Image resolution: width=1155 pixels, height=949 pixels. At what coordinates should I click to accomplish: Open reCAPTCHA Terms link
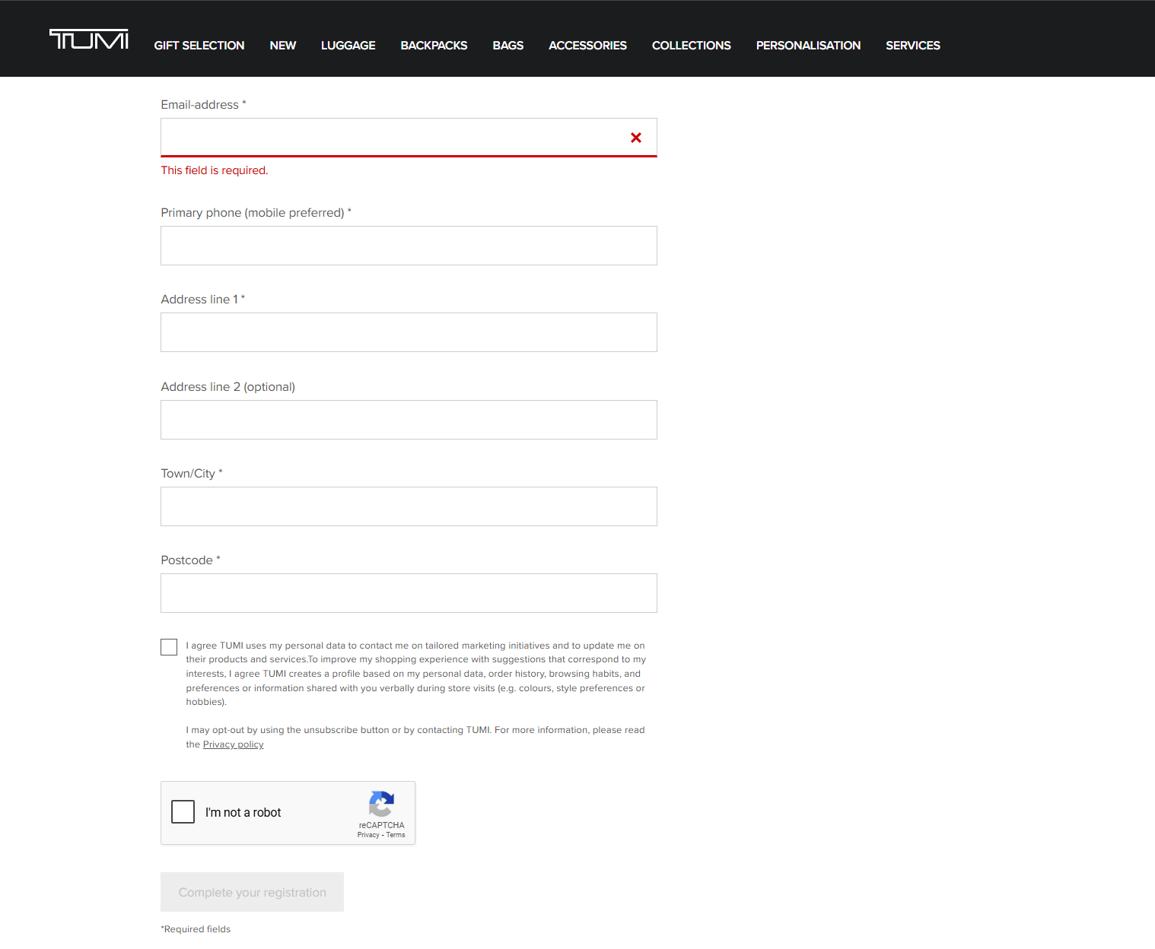(396, 835)
